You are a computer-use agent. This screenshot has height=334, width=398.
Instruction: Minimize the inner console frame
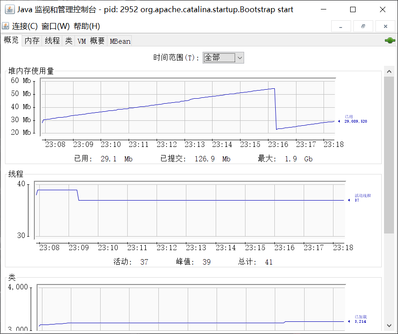pos(341,26)
